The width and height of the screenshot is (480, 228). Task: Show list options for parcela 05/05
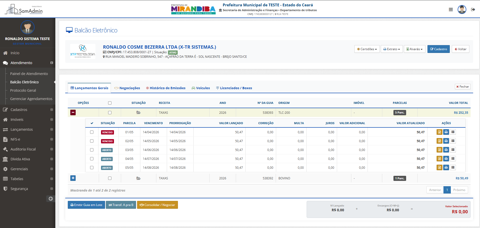click(x=453, y=167)
